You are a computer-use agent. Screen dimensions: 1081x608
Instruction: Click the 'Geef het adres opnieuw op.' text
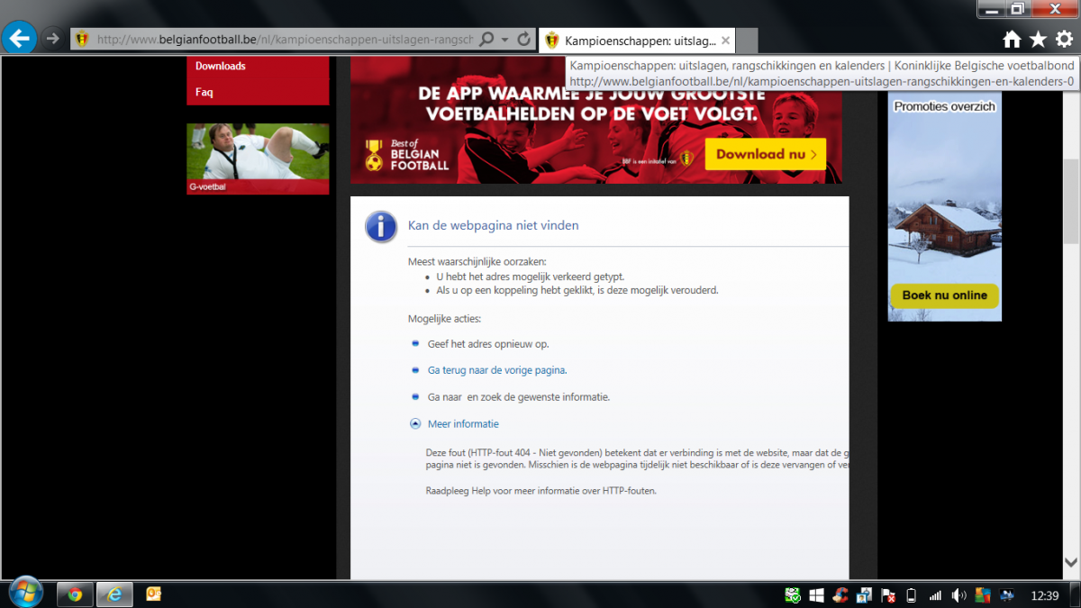coord(488,344)
